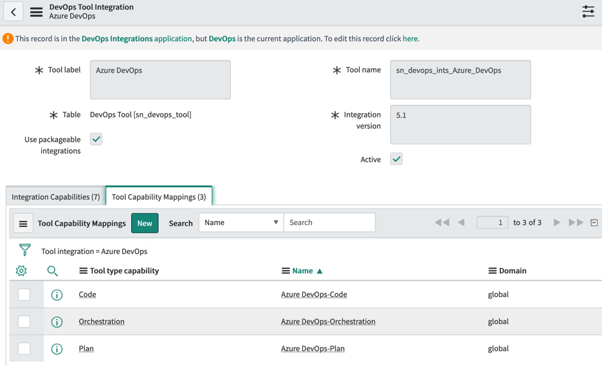Screen dimensions: 602x366
Task: Click 'global' domain cell in Plan row
Action: point(499,348)
